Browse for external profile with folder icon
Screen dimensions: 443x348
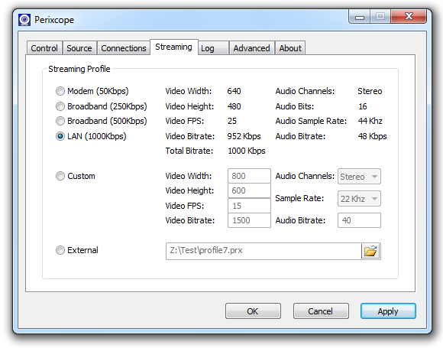point(370,251)
